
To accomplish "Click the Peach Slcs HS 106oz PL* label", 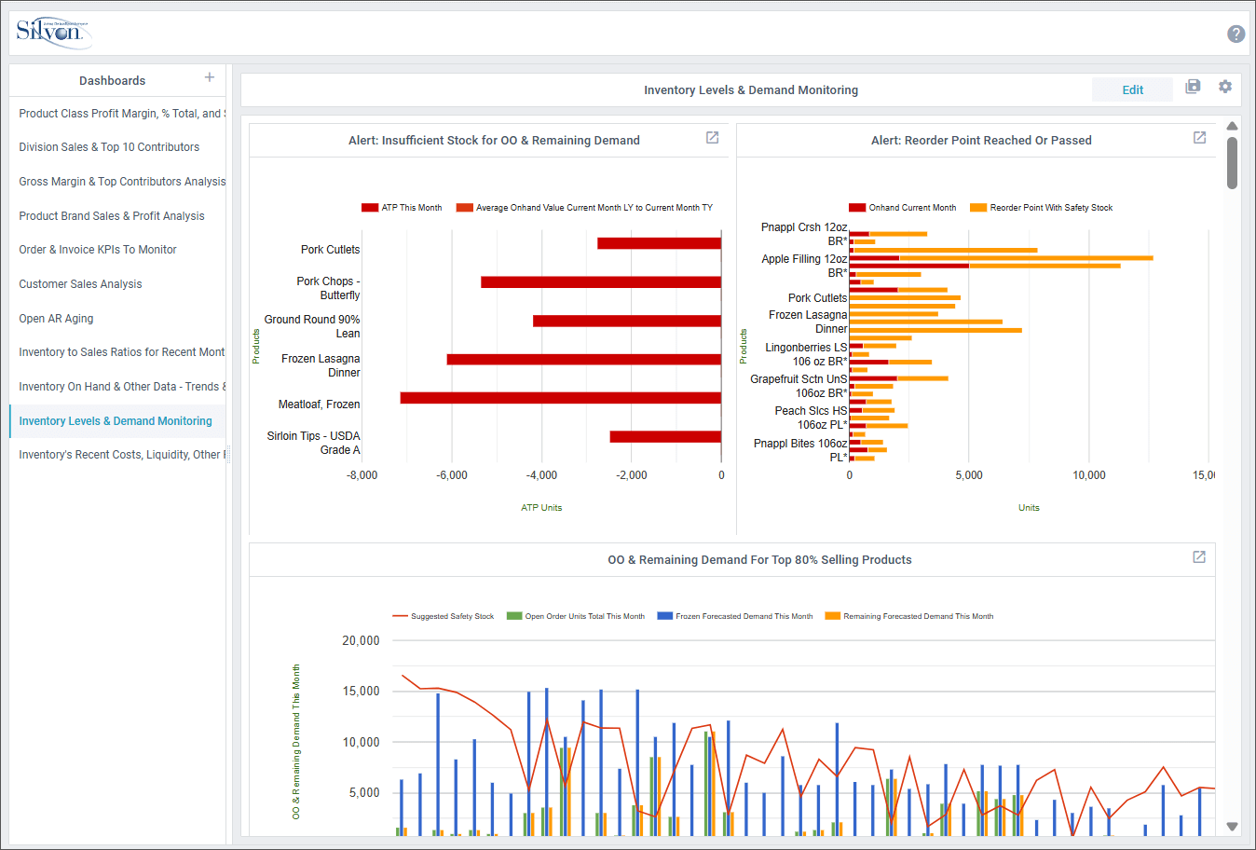I will point(811,418).
